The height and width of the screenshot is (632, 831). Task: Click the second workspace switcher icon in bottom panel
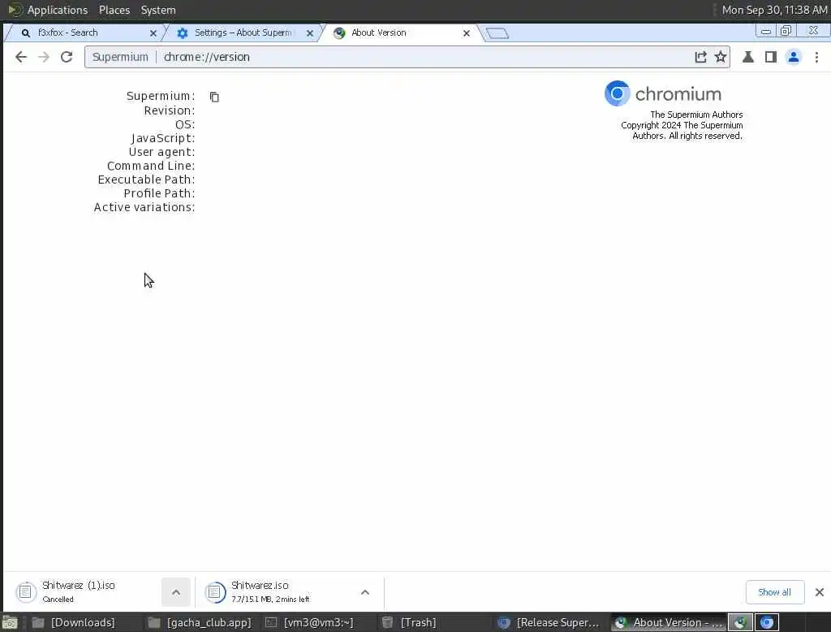[x=766, y=622]
